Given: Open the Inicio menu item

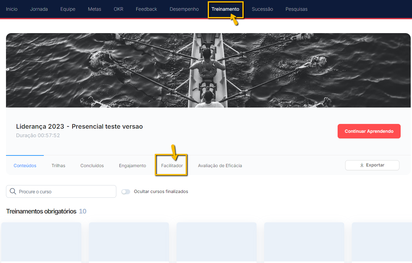Looking at the screenshot, I should pyautogui.click(x=12, y=9).
